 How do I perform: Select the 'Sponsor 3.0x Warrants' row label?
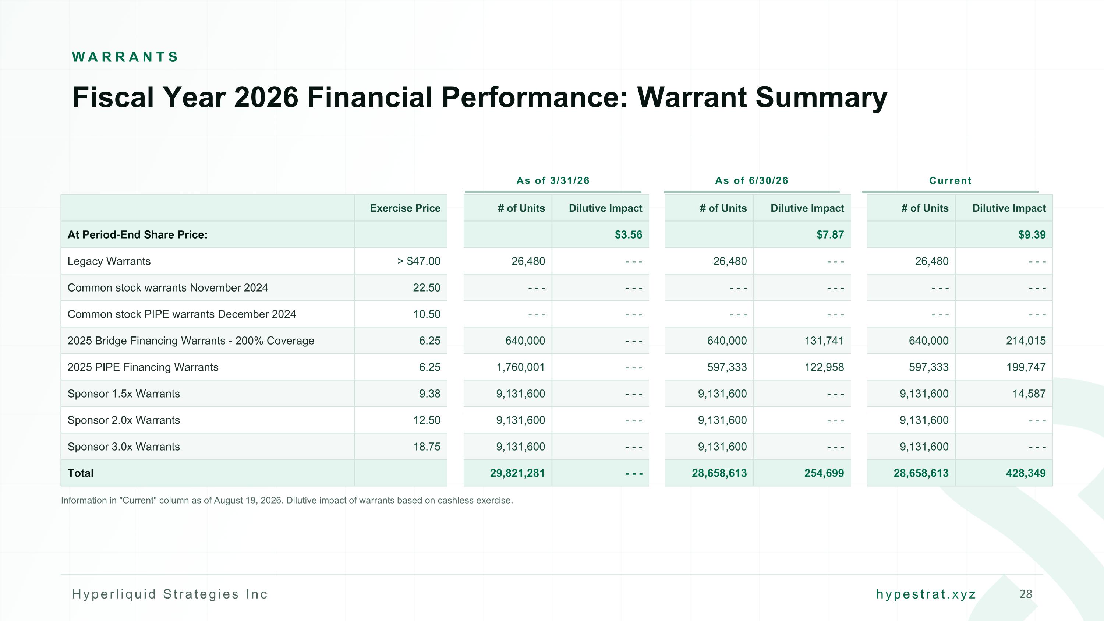pos(123,447)
